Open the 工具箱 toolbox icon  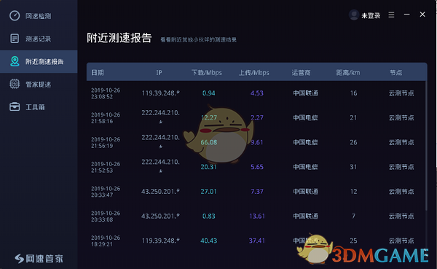pyautogui.click(x=15, y=106)
